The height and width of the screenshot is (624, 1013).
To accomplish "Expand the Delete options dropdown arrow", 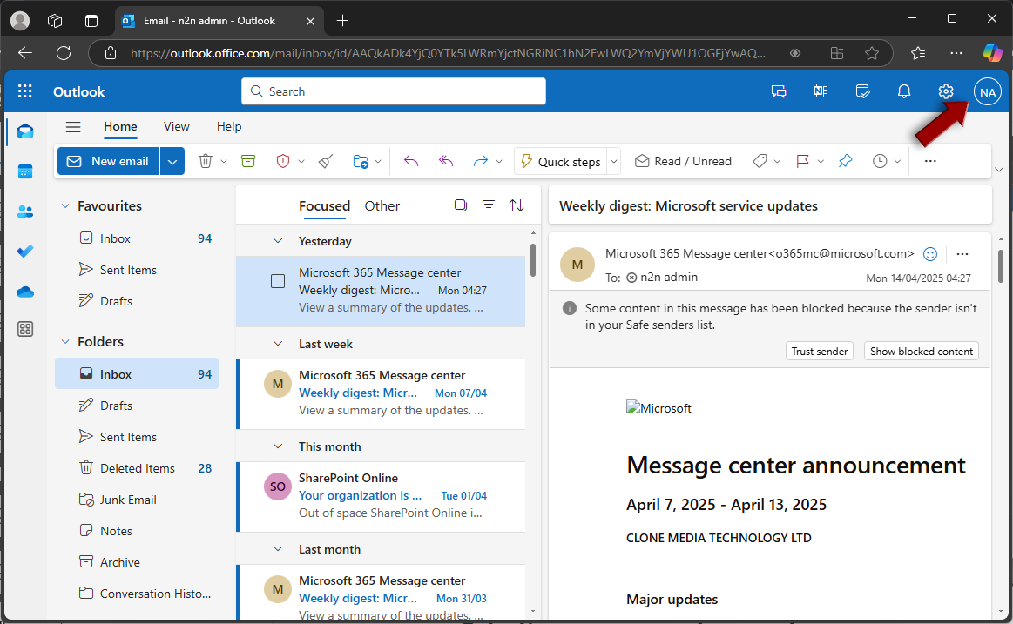I will click(x=224, y=161).
